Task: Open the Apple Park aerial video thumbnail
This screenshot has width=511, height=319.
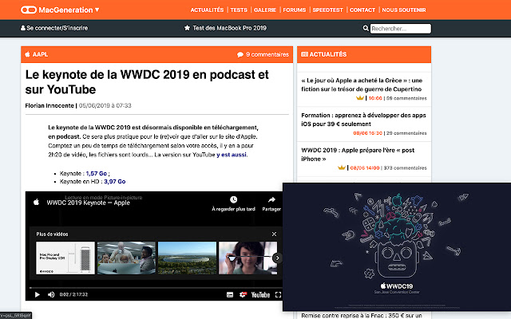Action: pos(187,258)
